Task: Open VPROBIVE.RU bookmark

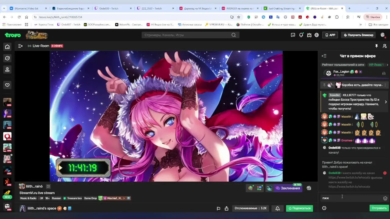Action: (x=218, y=25)
